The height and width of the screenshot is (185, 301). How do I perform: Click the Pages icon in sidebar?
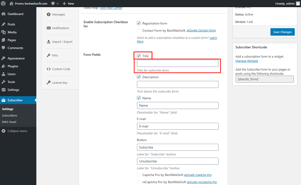pyautogui.click(x=3, y=40)
